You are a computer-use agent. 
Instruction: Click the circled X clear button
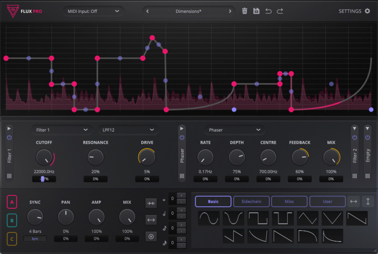tap(151, 237)
